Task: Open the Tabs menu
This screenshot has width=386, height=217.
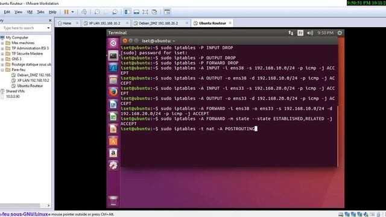Action: tap(40, 12)
